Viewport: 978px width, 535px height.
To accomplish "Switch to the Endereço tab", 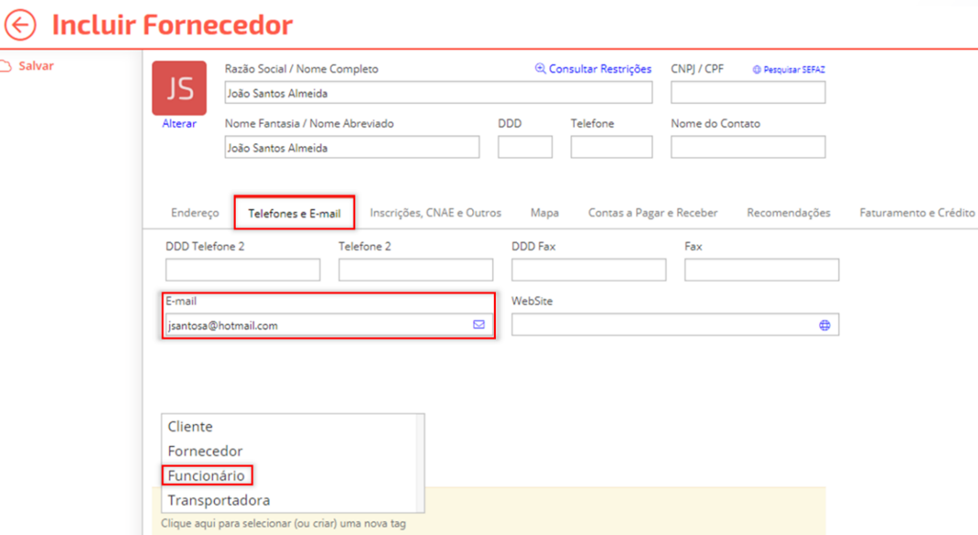I will point(195,213).
